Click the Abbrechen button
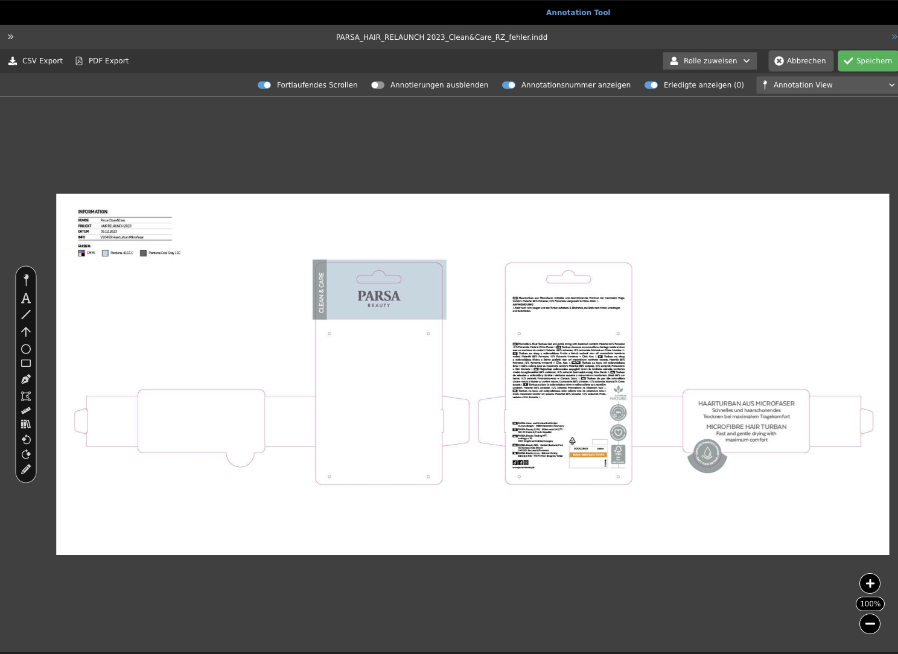Viewport: 898px width, 654px height. point(800,61)
